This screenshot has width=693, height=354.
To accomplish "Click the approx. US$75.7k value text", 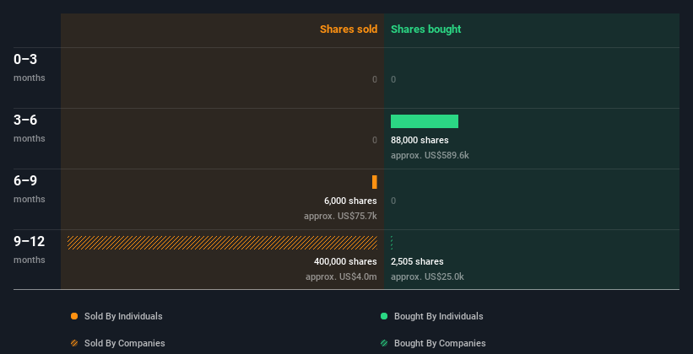I will pyautogui.click(x=340, y=217).
